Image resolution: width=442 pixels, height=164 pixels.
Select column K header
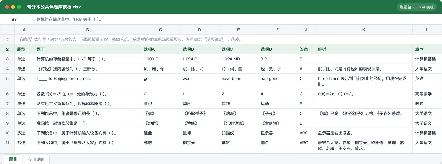364,30
